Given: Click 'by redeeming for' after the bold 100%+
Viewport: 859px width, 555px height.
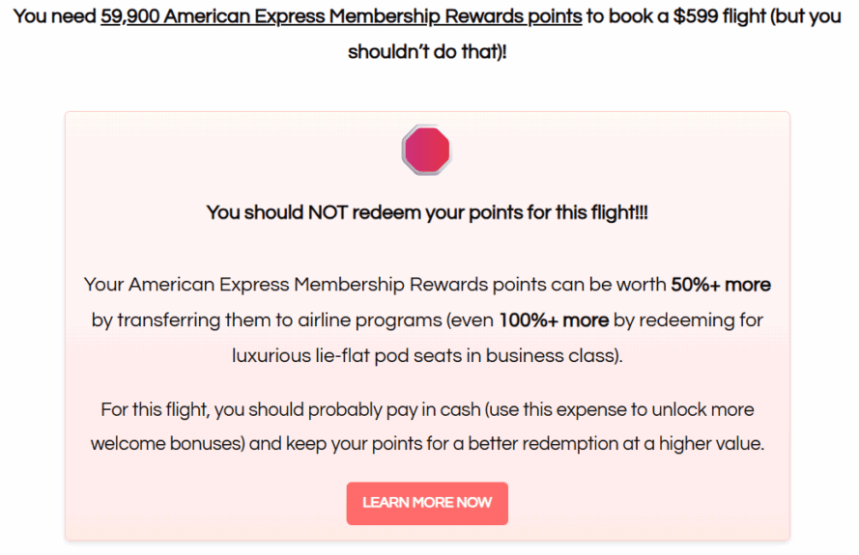Looking at the screenshot, I should point(688,320).
